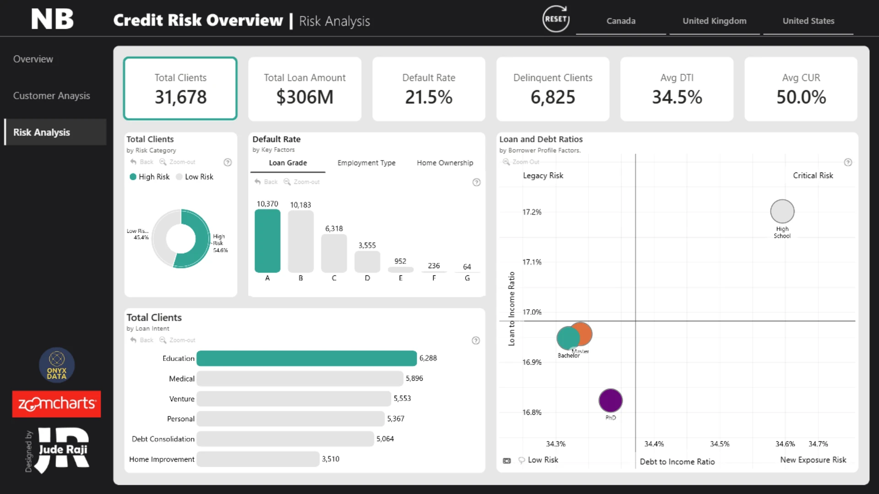The image size is (879, 494).
Task: Filter by United States country slicer
Action: click(x=808, y=21)
